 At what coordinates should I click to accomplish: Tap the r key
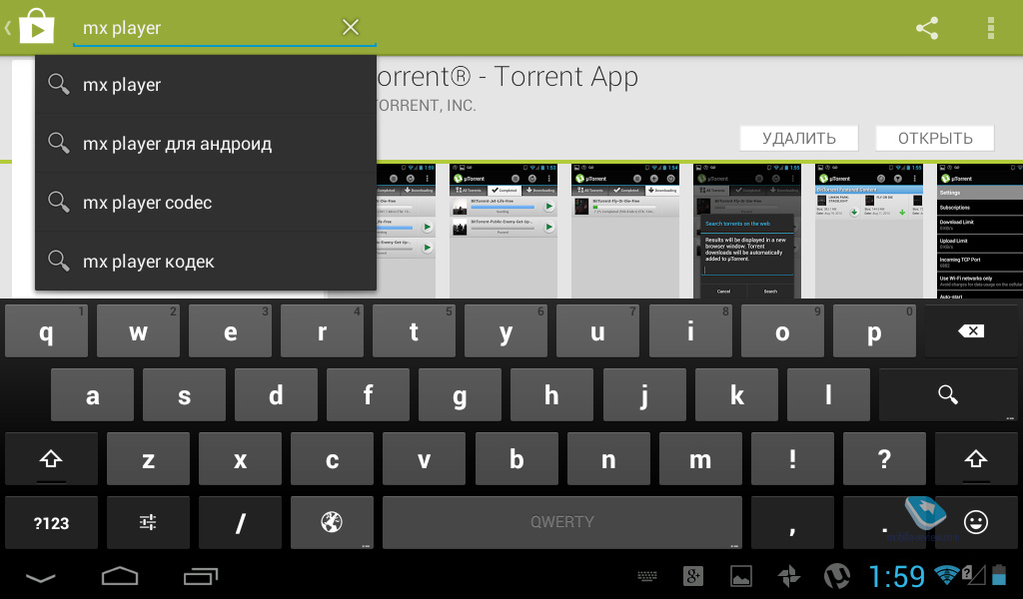point(323,331)
